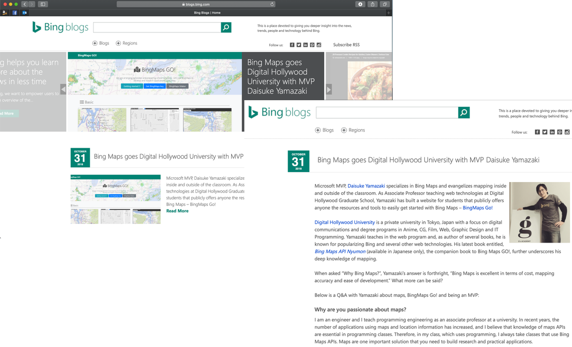The width and height of the screenshot is (572, 347).
Task: Open the Amazon favorites bookmark
Action: click(5, 13)
